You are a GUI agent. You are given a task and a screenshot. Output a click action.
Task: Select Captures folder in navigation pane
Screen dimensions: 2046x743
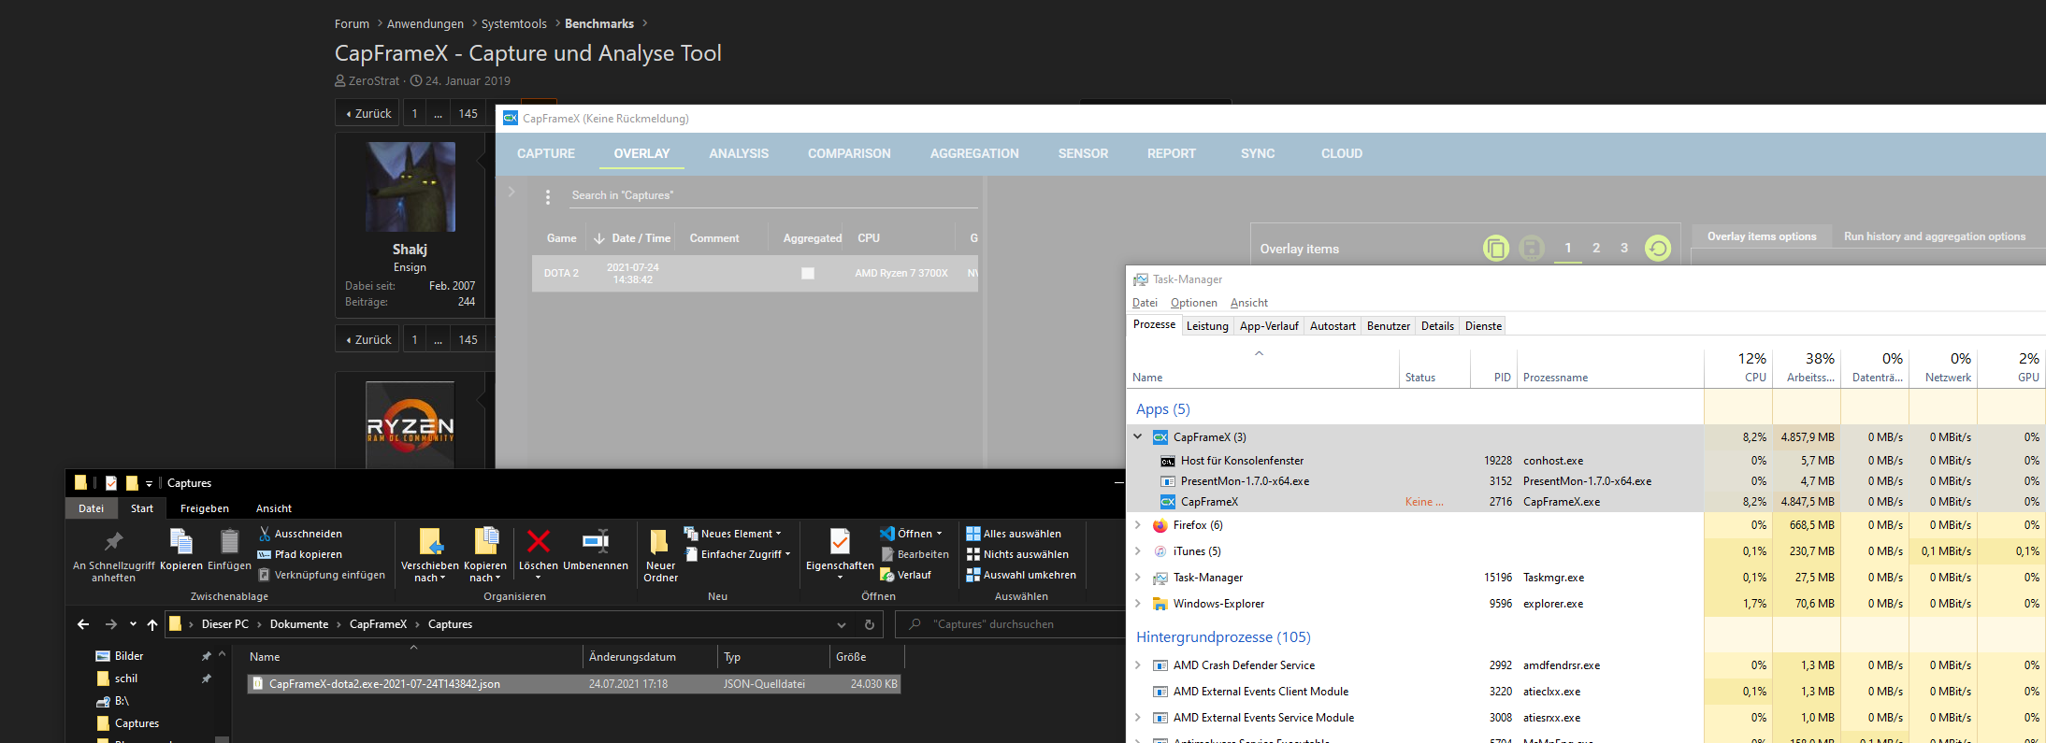[x=137, y=723]
